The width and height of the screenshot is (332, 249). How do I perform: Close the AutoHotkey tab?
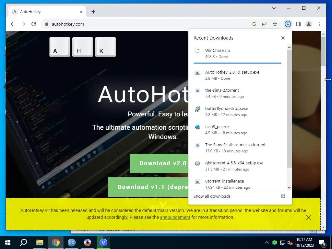click(x=81, y=12)
